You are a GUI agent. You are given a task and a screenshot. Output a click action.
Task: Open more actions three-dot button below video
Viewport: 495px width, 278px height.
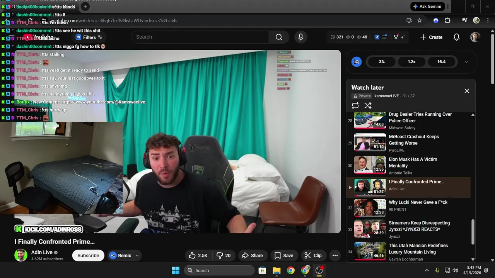point(335,255)
